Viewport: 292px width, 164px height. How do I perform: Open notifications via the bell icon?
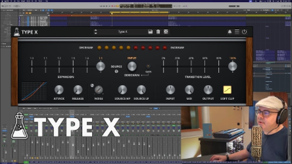click(230, 32)
